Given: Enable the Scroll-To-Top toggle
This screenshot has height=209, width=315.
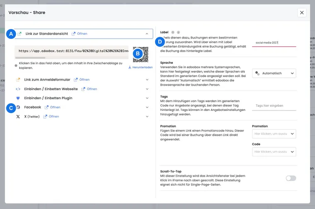Looking at the screenshot, I should [x=291, y=178].
